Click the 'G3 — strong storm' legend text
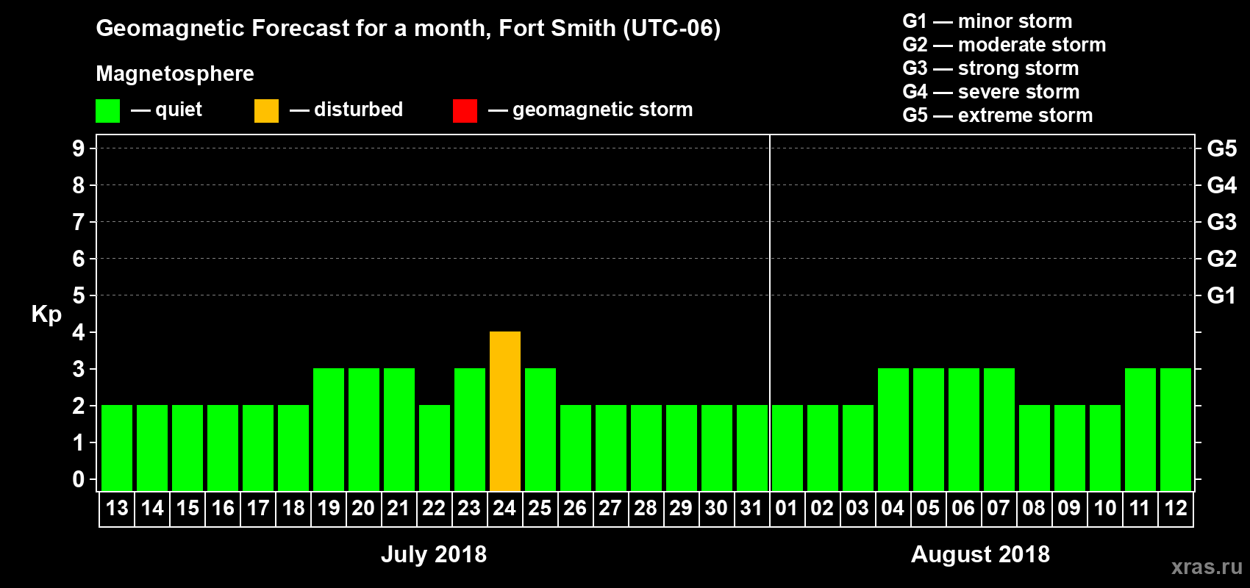1250x588 pixels. point(990,68)
